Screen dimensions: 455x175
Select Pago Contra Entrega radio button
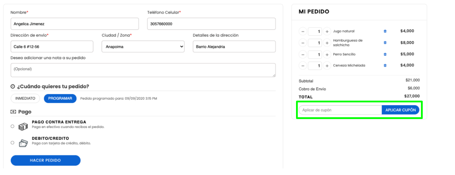(x=12, y=126)
